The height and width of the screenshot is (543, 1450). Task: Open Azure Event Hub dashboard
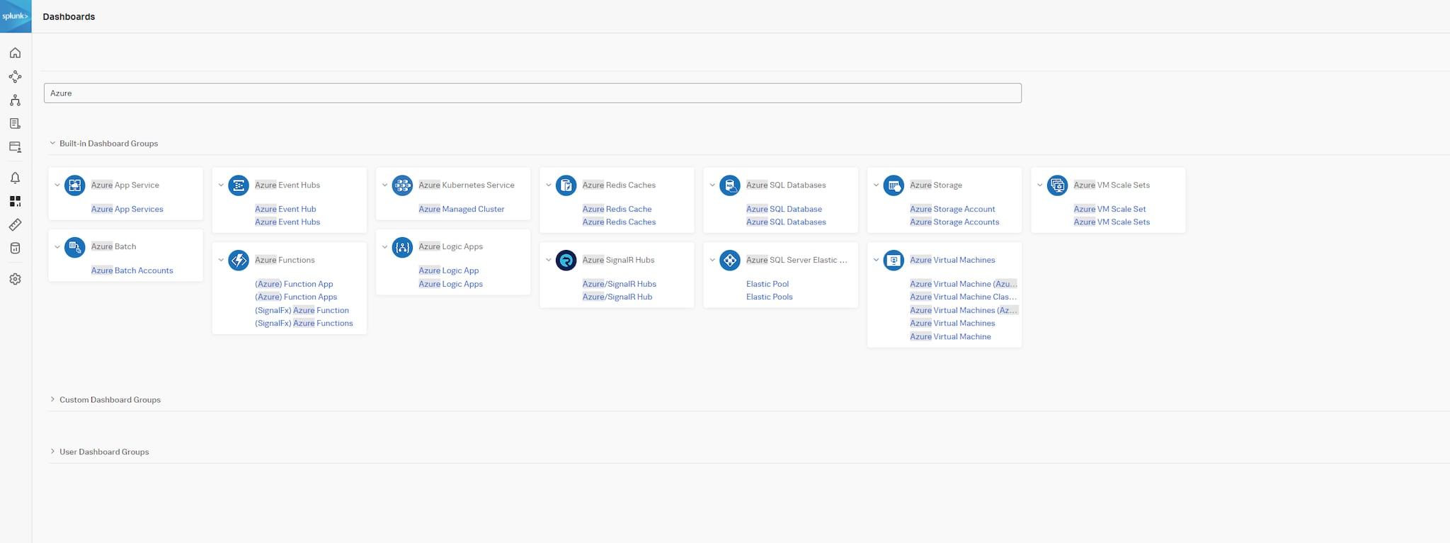click(285, 209)
